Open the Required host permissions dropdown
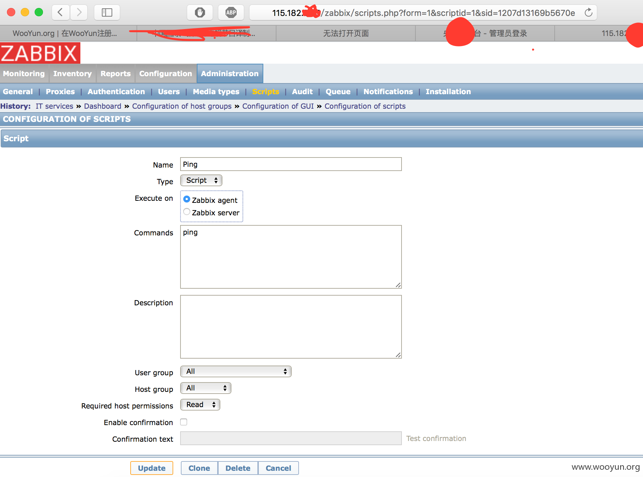643x477 pixels. click(x=200, y=405)
